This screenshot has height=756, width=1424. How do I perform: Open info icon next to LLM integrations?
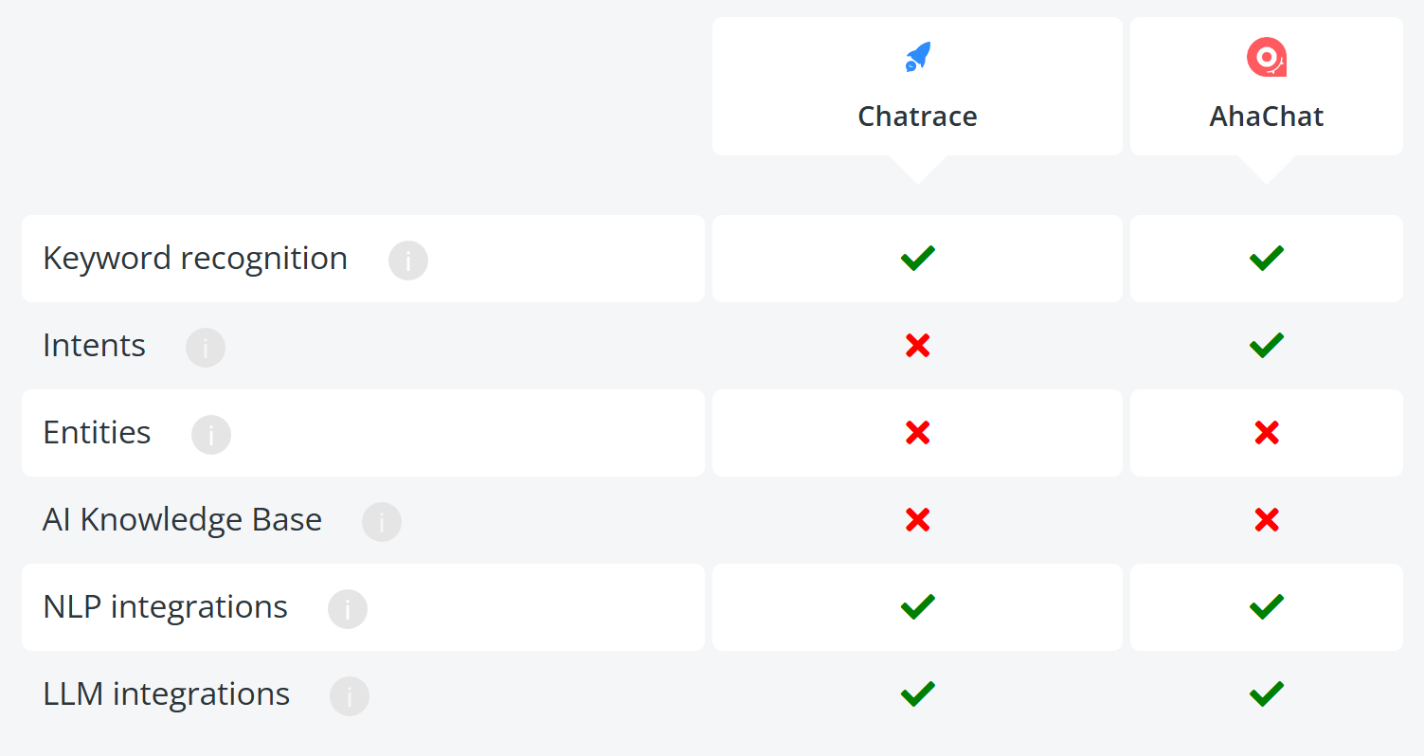coord(350,696)
